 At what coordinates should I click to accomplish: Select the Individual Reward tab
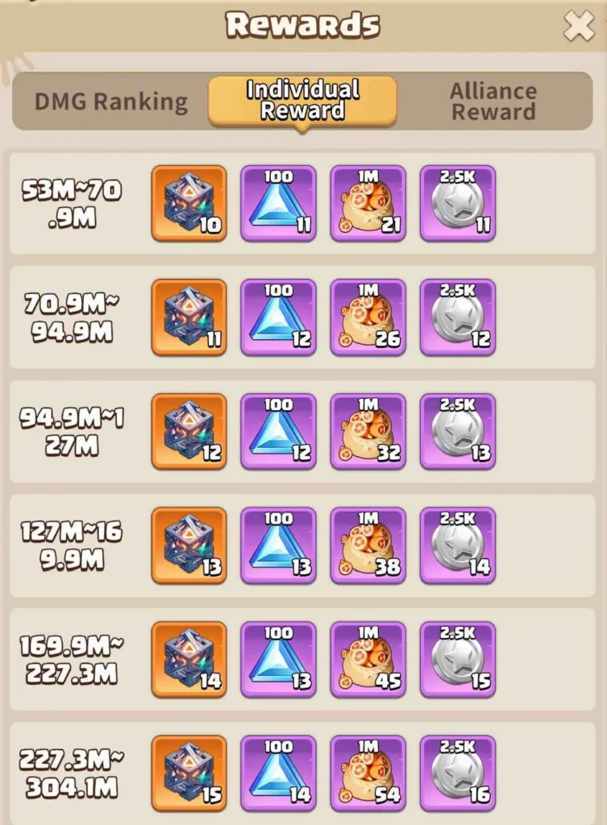click(303, 101)
